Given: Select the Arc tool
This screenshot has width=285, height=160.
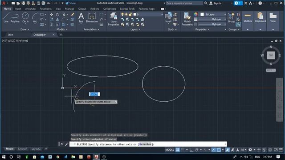Looking at the screenshot, I should click(x=35, y=18).
